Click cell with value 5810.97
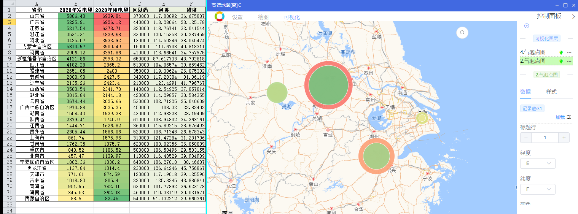The height and width of the screenshot is (214, 578). (76, 46)
